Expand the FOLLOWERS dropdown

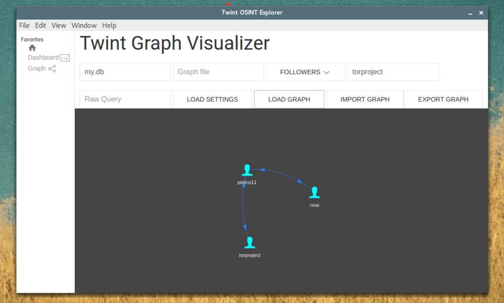click(x=305, y=72)
